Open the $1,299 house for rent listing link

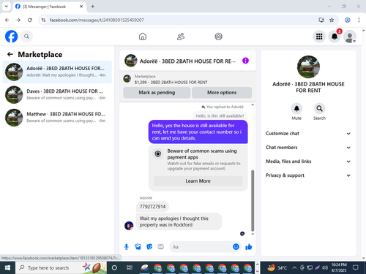click(171, 83)
